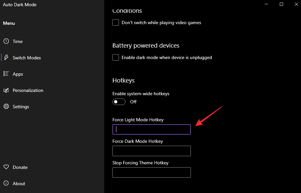301x193 pixels.
Task: Go to the Settings page
Action: [21, 106]
